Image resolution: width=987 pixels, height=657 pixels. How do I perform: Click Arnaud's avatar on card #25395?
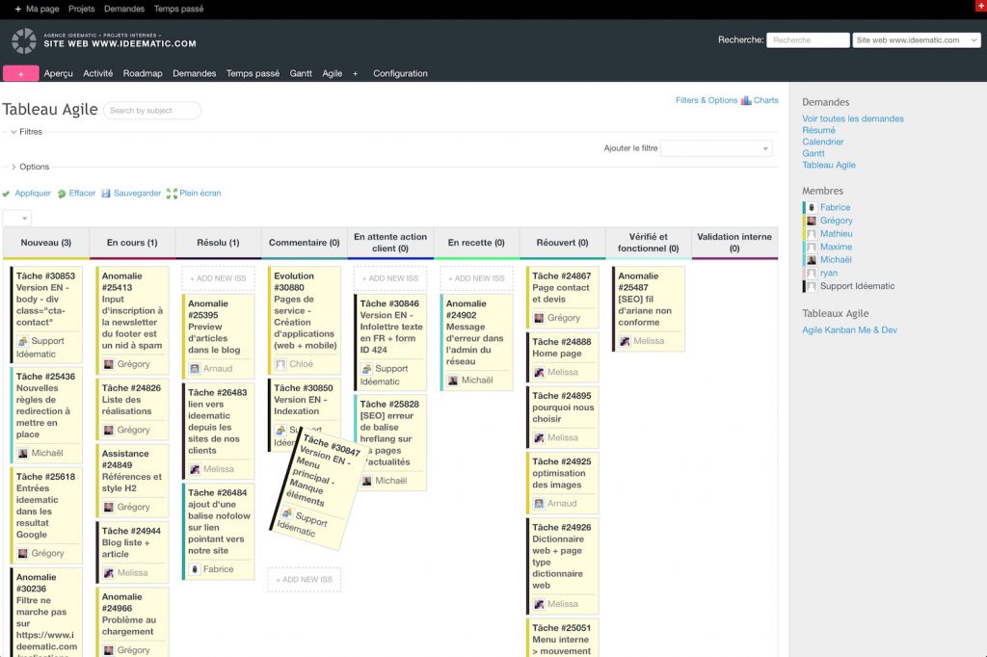click(x=195, y=369)
